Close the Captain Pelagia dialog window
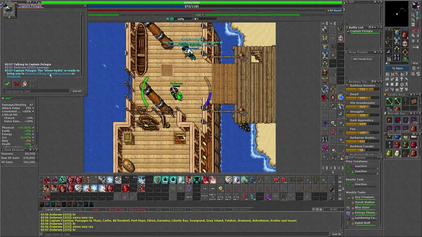This screenshot has height=237, width=422. coord(85,6)
